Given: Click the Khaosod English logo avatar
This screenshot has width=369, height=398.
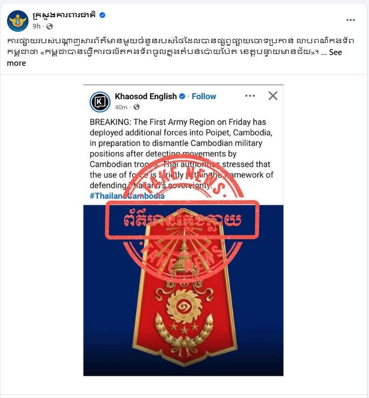Looking at the screenshot, I should [100, 102].
